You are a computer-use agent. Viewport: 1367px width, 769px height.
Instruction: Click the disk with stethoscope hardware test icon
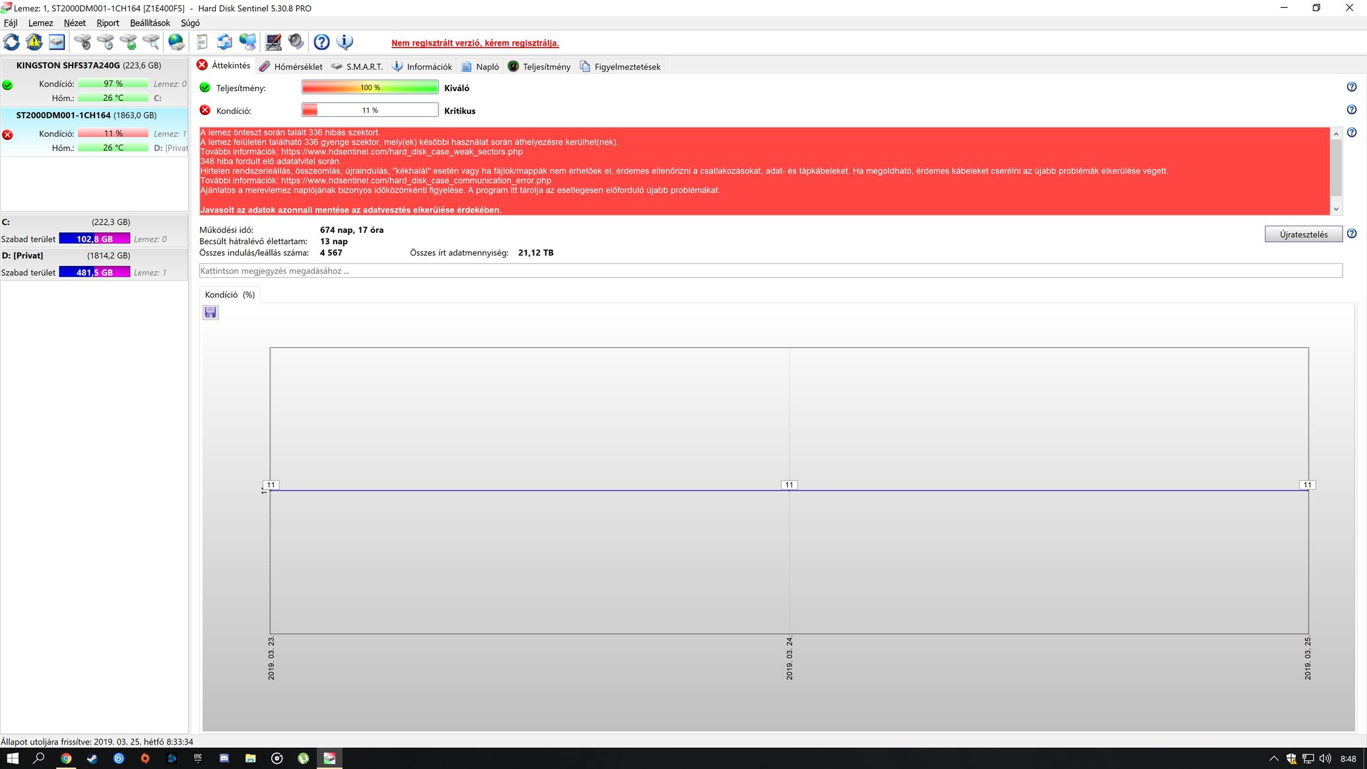[83, 42]
